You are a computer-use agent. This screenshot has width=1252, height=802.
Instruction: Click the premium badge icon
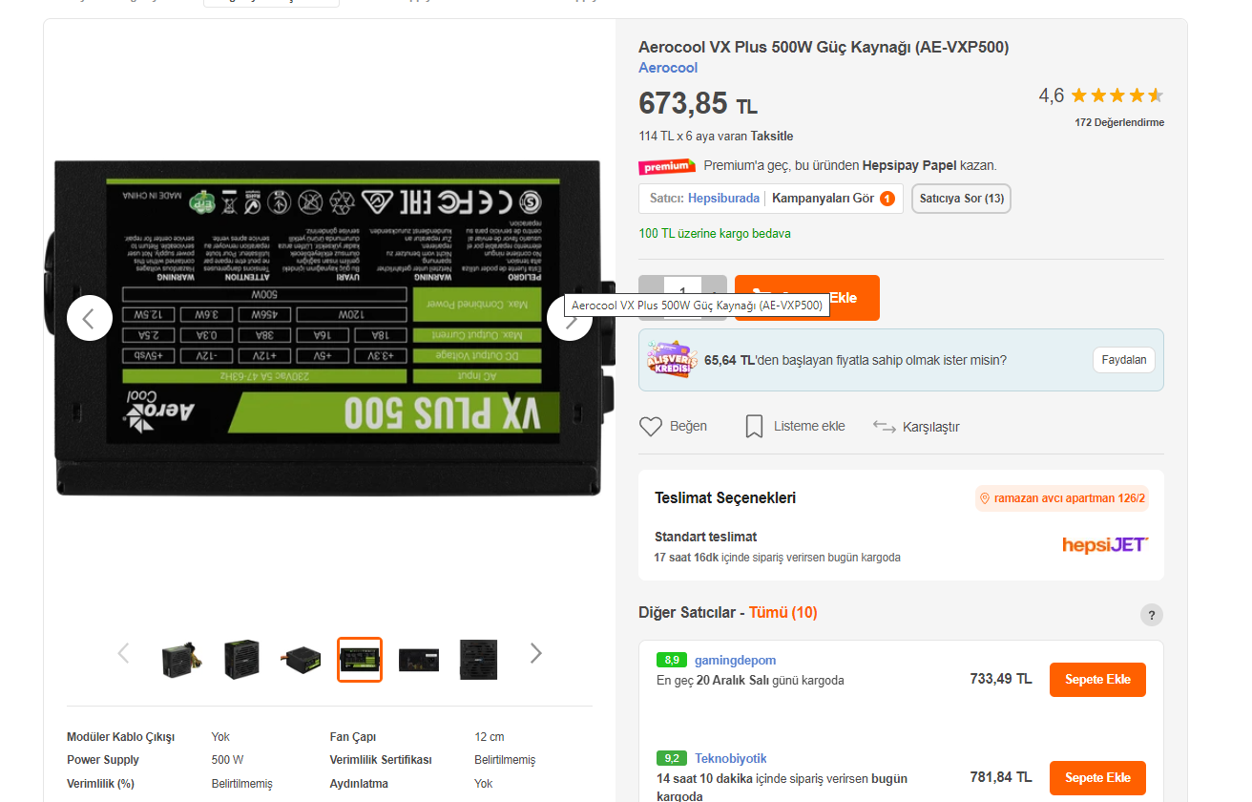point(667,166)
